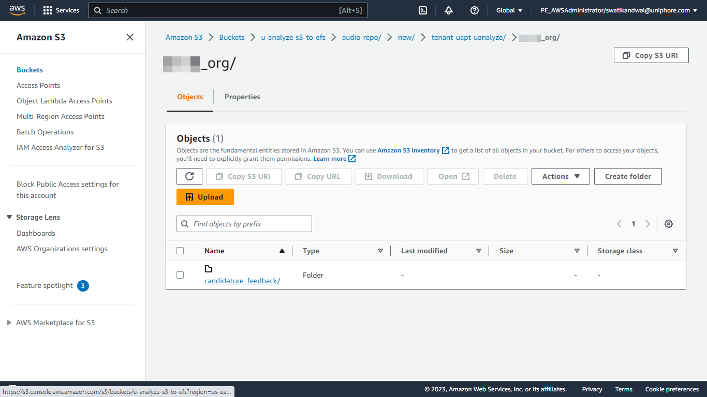Viewport: 707px width, 397px height.
Task: Open Storage Lens Dashboards
Action: coord(36,233)
